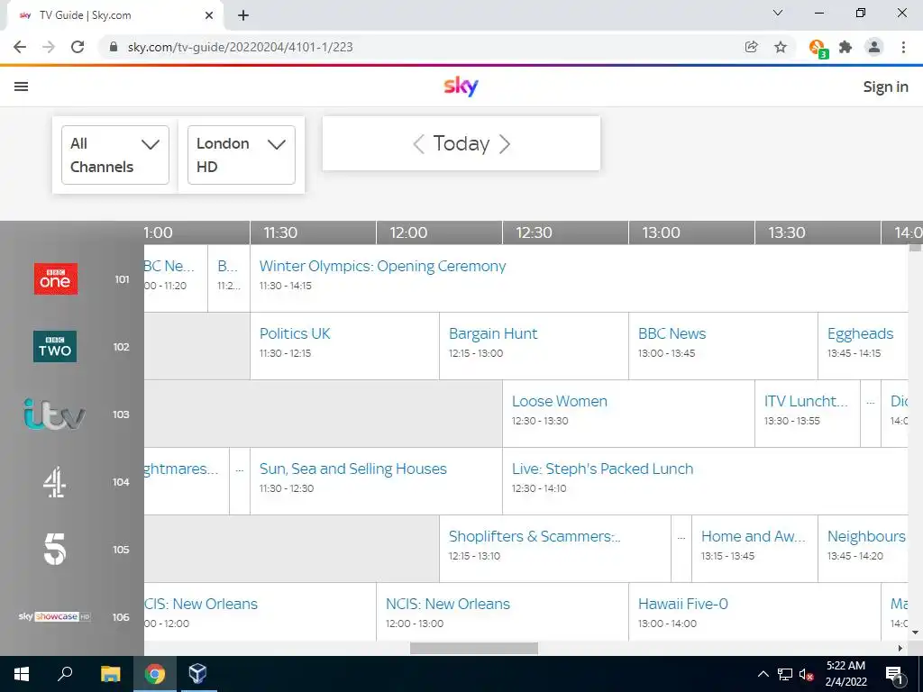Open the Bargain Hunt programme
923x692 pixels.
[x=534, y=346]
